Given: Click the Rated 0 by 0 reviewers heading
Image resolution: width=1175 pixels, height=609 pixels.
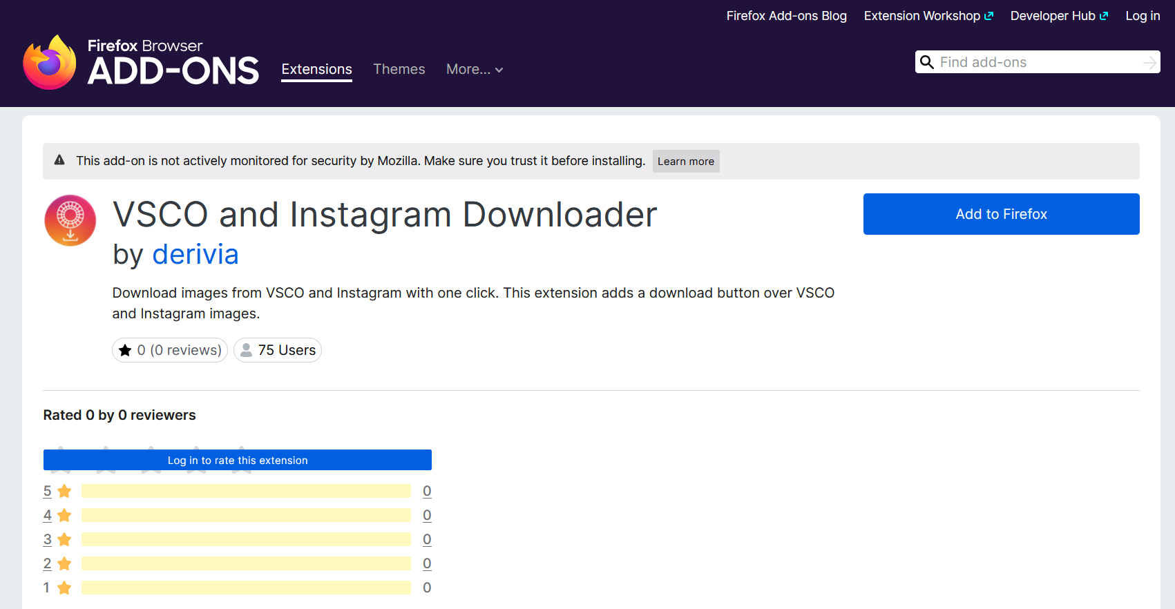Looking at the screenshot, I should tap(120, 415).
